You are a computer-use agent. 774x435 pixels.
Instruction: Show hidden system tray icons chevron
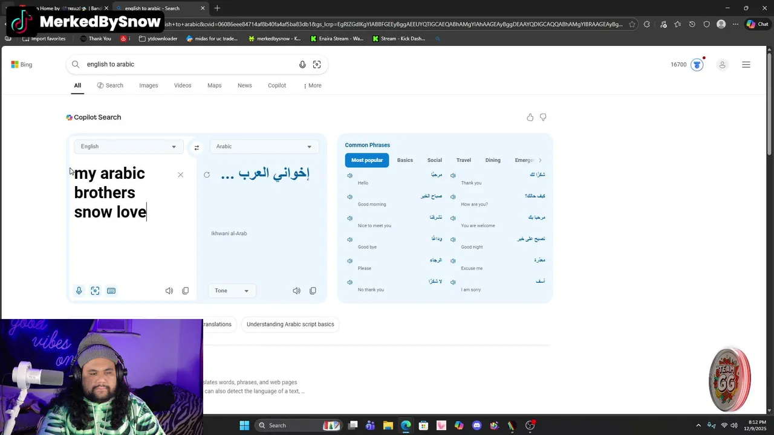point(698,425)
